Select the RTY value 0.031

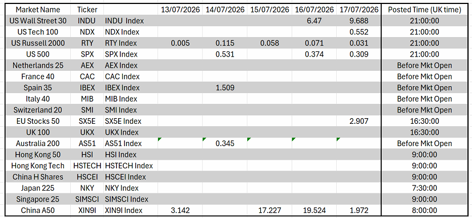coord(359,43)
